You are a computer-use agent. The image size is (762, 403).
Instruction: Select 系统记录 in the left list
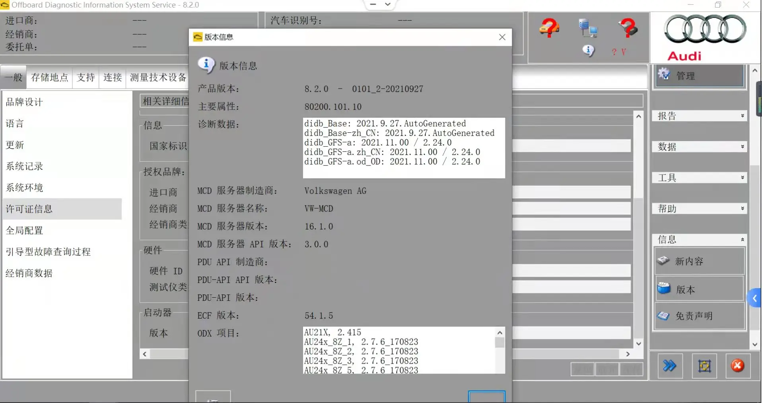click(x=62, y=167)
